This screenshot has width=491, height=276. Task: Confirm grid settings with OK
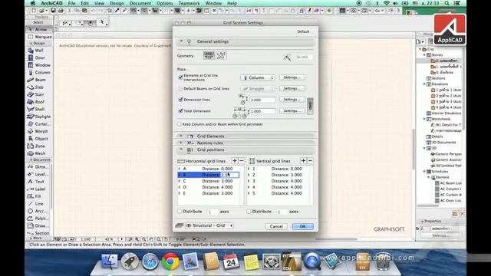(x=302, y=226)
